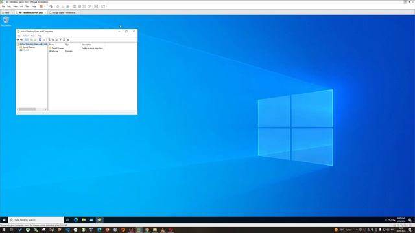Click the console tree horizontal scrollbar thumb

(27, 109)
